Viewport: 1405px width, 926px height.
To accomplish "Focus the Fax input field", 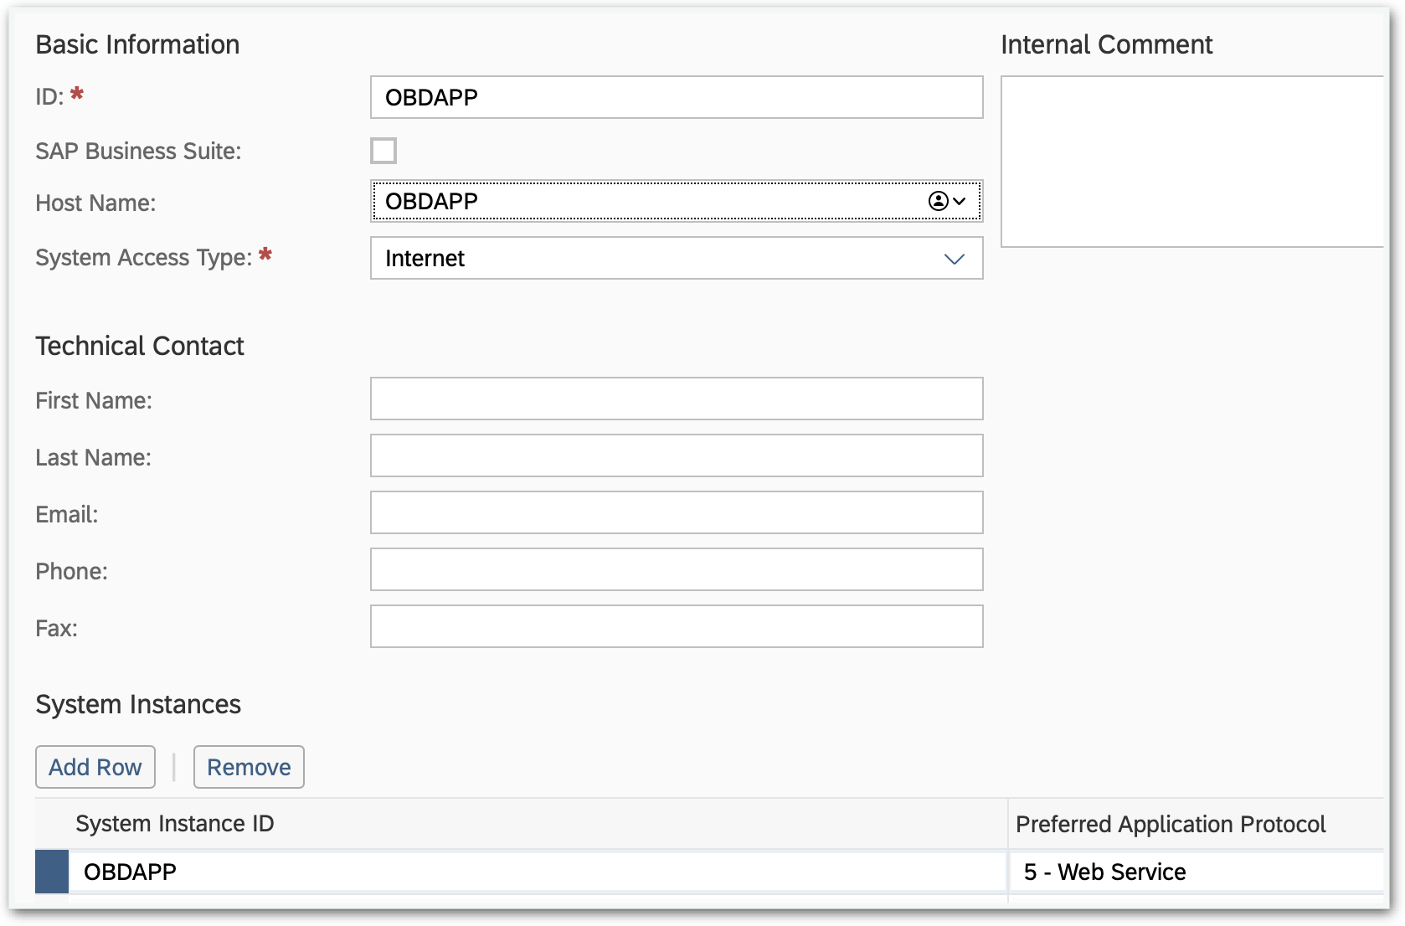I will (x=677, y=626).
